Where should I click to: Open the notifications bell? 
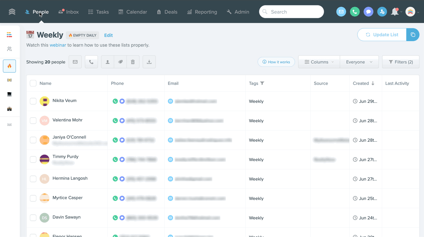pyautogui.click(x=395, y=12)
